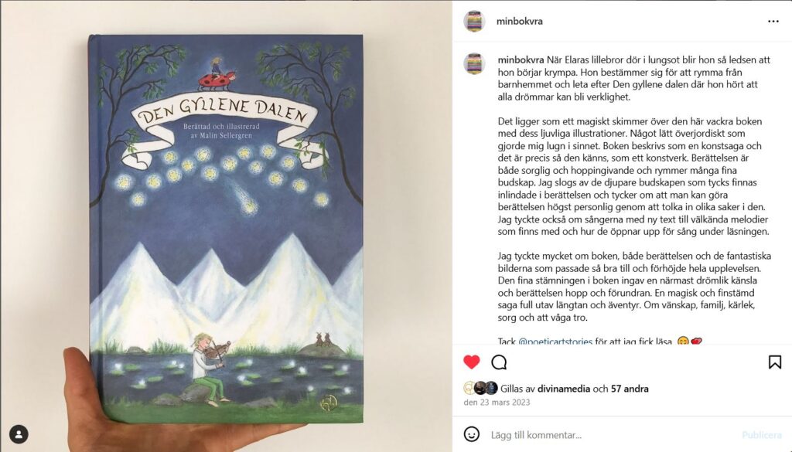Unlike the post with the red heart
792x452 pixels.
click(x=471, y=362)
